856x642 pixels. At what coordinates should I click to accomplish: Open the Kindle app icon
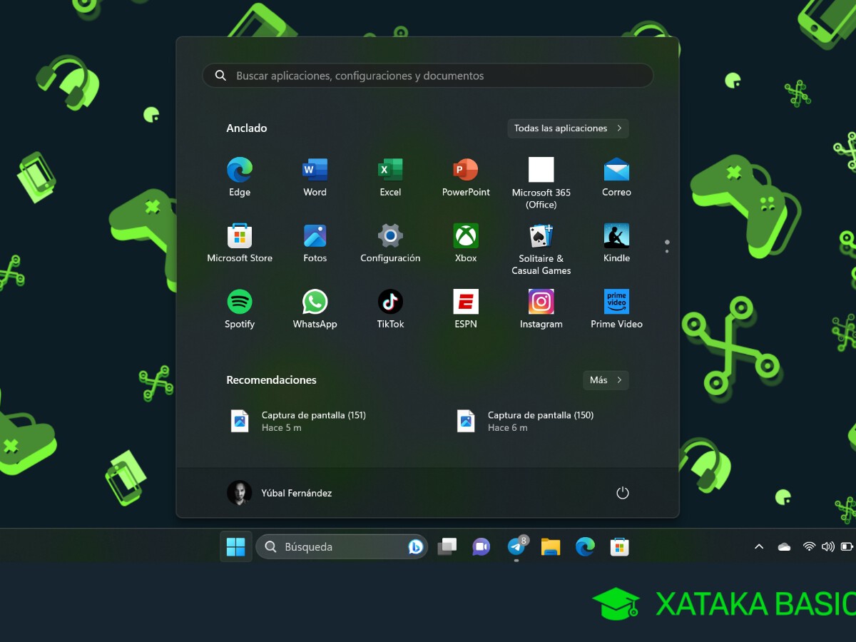(x=616, y=236)
